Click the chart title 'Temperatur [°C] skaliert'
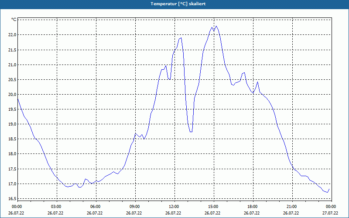Screen dimensions: 349x218 pyautogui.click(x=178, y=4)
